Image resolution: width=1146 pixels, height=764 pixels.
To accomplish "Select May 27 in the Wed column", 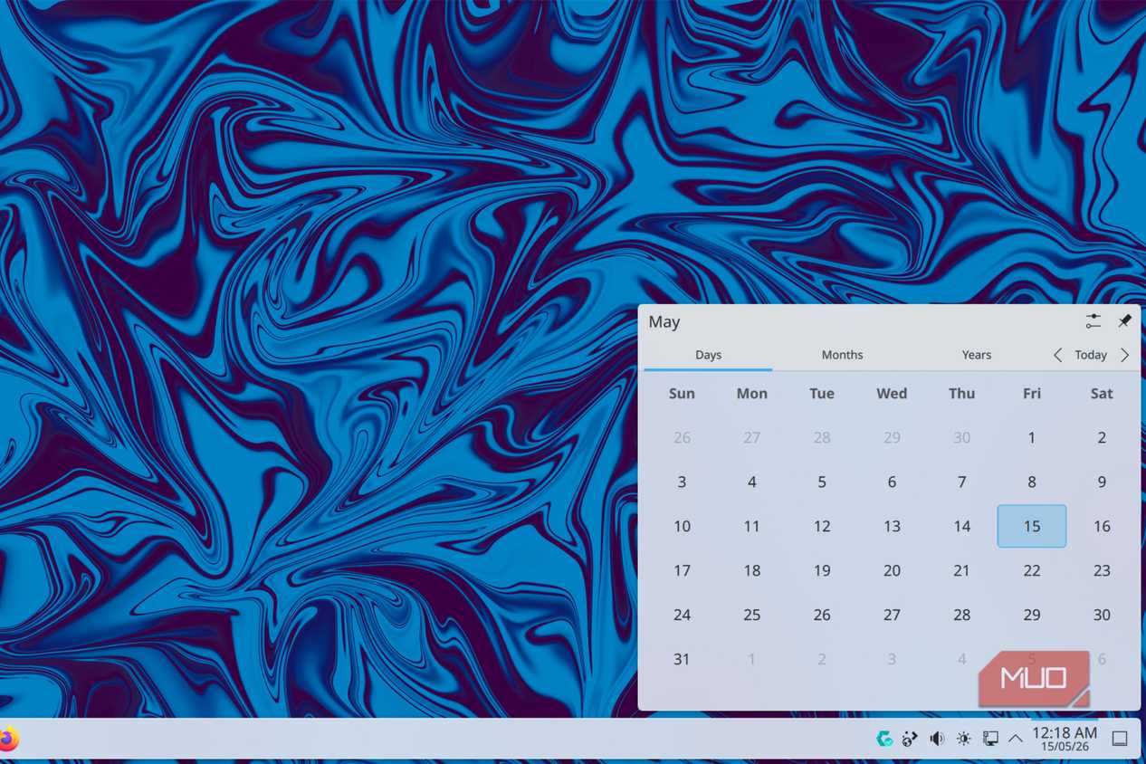I will click(x=892, y=615).
